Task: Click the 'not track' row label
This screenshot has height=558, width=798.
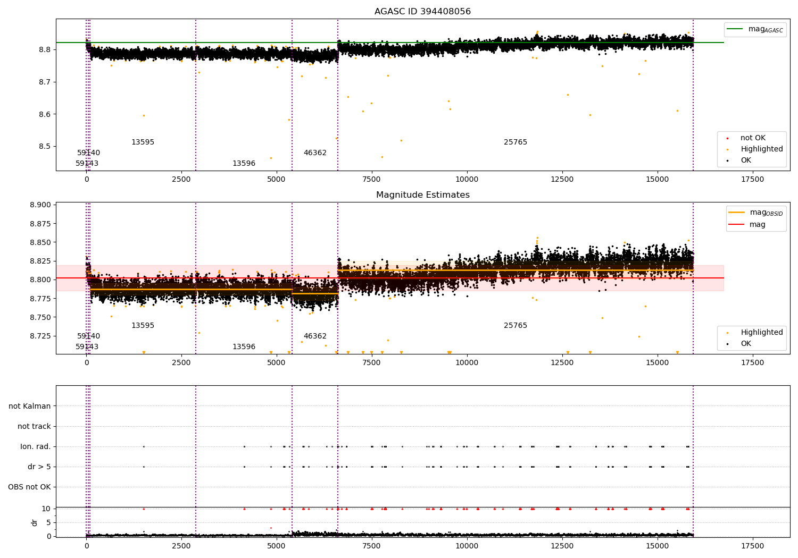Action: 34,427
